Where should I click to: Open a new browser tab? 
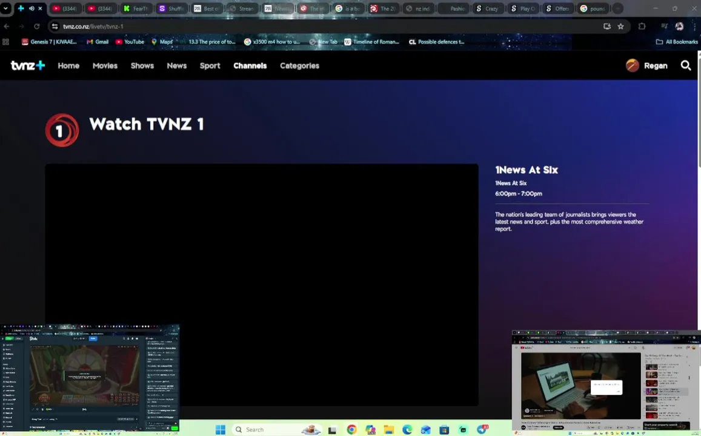[x=617, y=8]
